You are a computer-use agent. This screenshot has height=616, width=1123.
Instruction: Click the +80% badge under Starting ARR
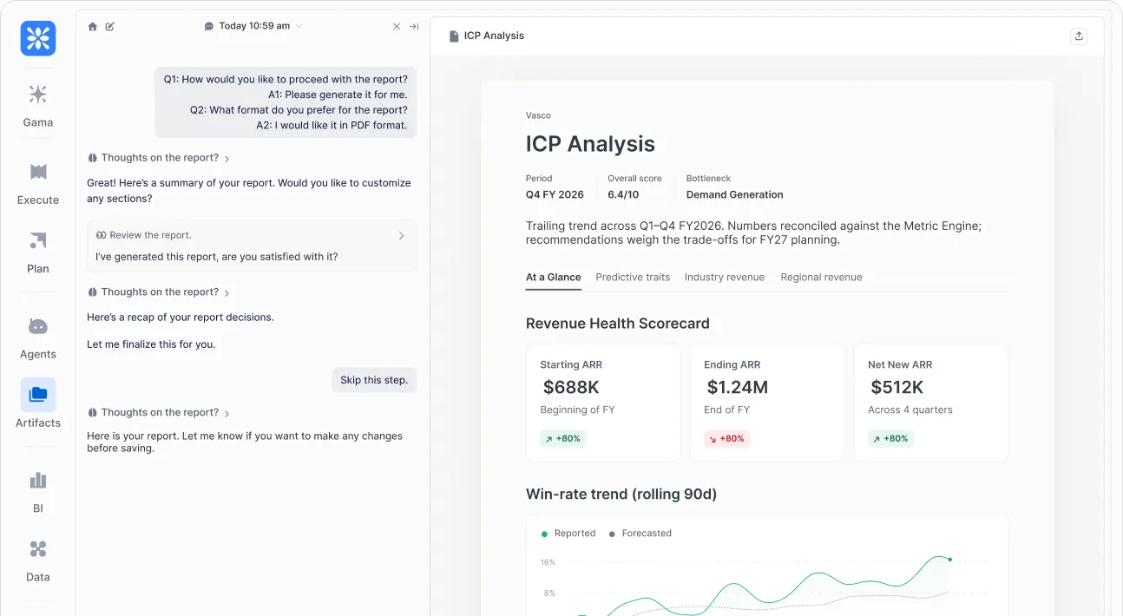[x=562, y=439]
